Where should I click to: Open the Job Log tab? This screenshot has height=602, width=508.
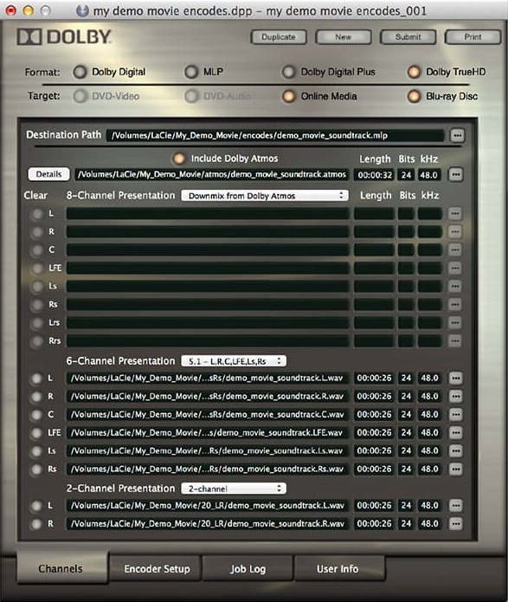tap(248, 568)
